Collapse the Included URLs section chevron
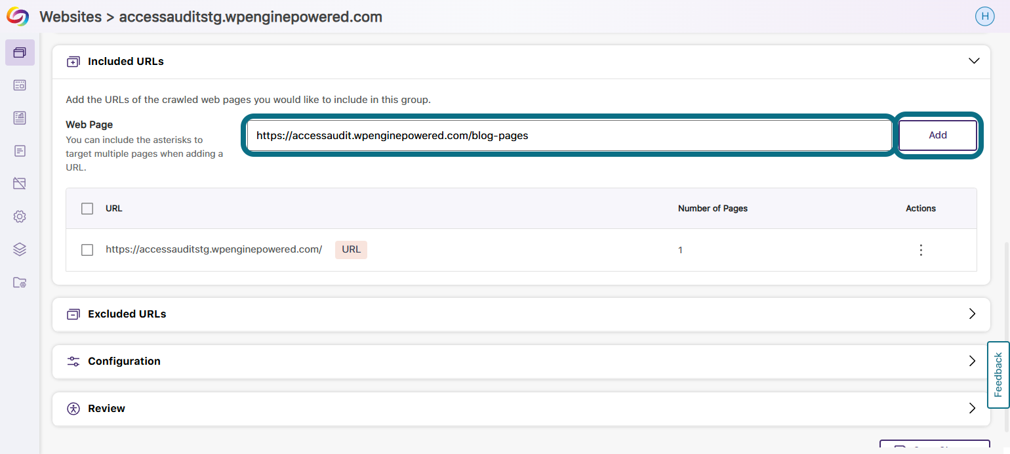This screenshot has height=454, width=1010. (x=973, y=61)
